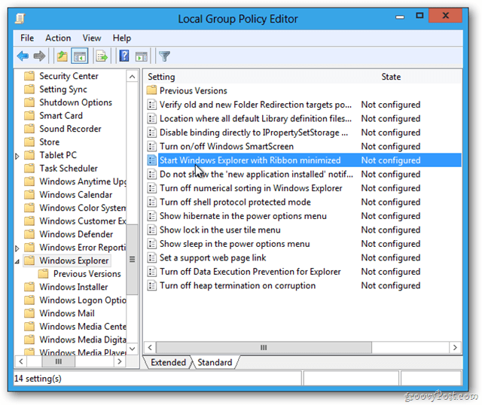Select Setting Sync in the tree

[x=63, y=89]
